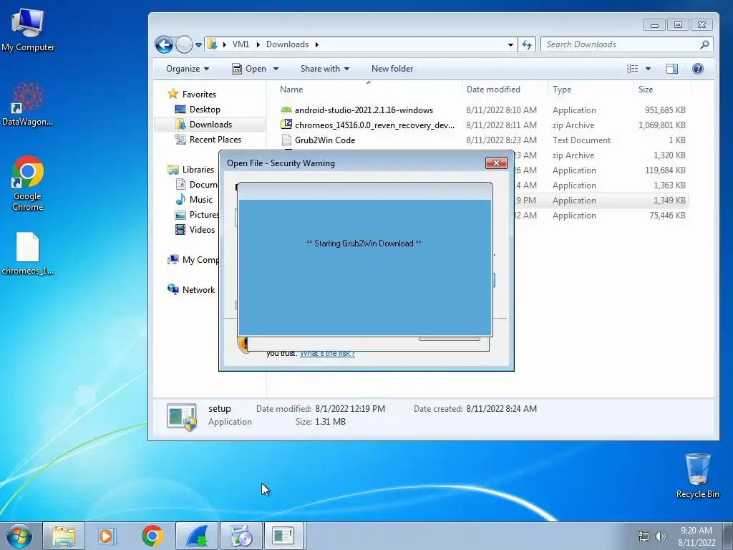Open the installer disc taskbar icon
Image resolution: width=733 pixels, height=550 pixels.
click(241, 536)
